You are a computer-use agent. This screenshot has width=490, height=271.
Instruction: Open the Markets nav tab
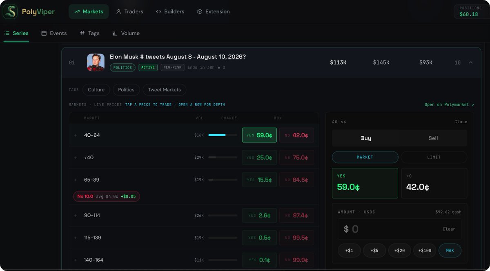click(89, 11)
